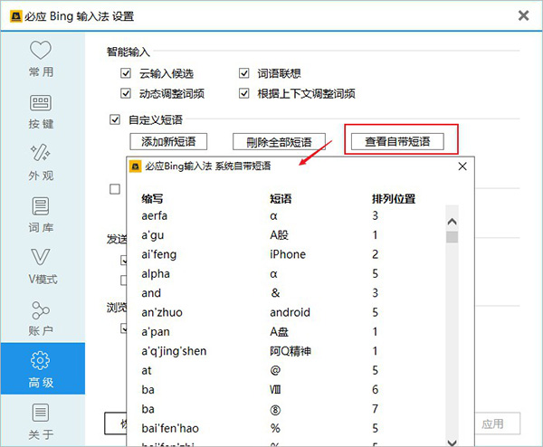Close the 系统自带短语 popup
This screenshot has height=447, width=543.
pyautogui.click(x=462, y=166)
